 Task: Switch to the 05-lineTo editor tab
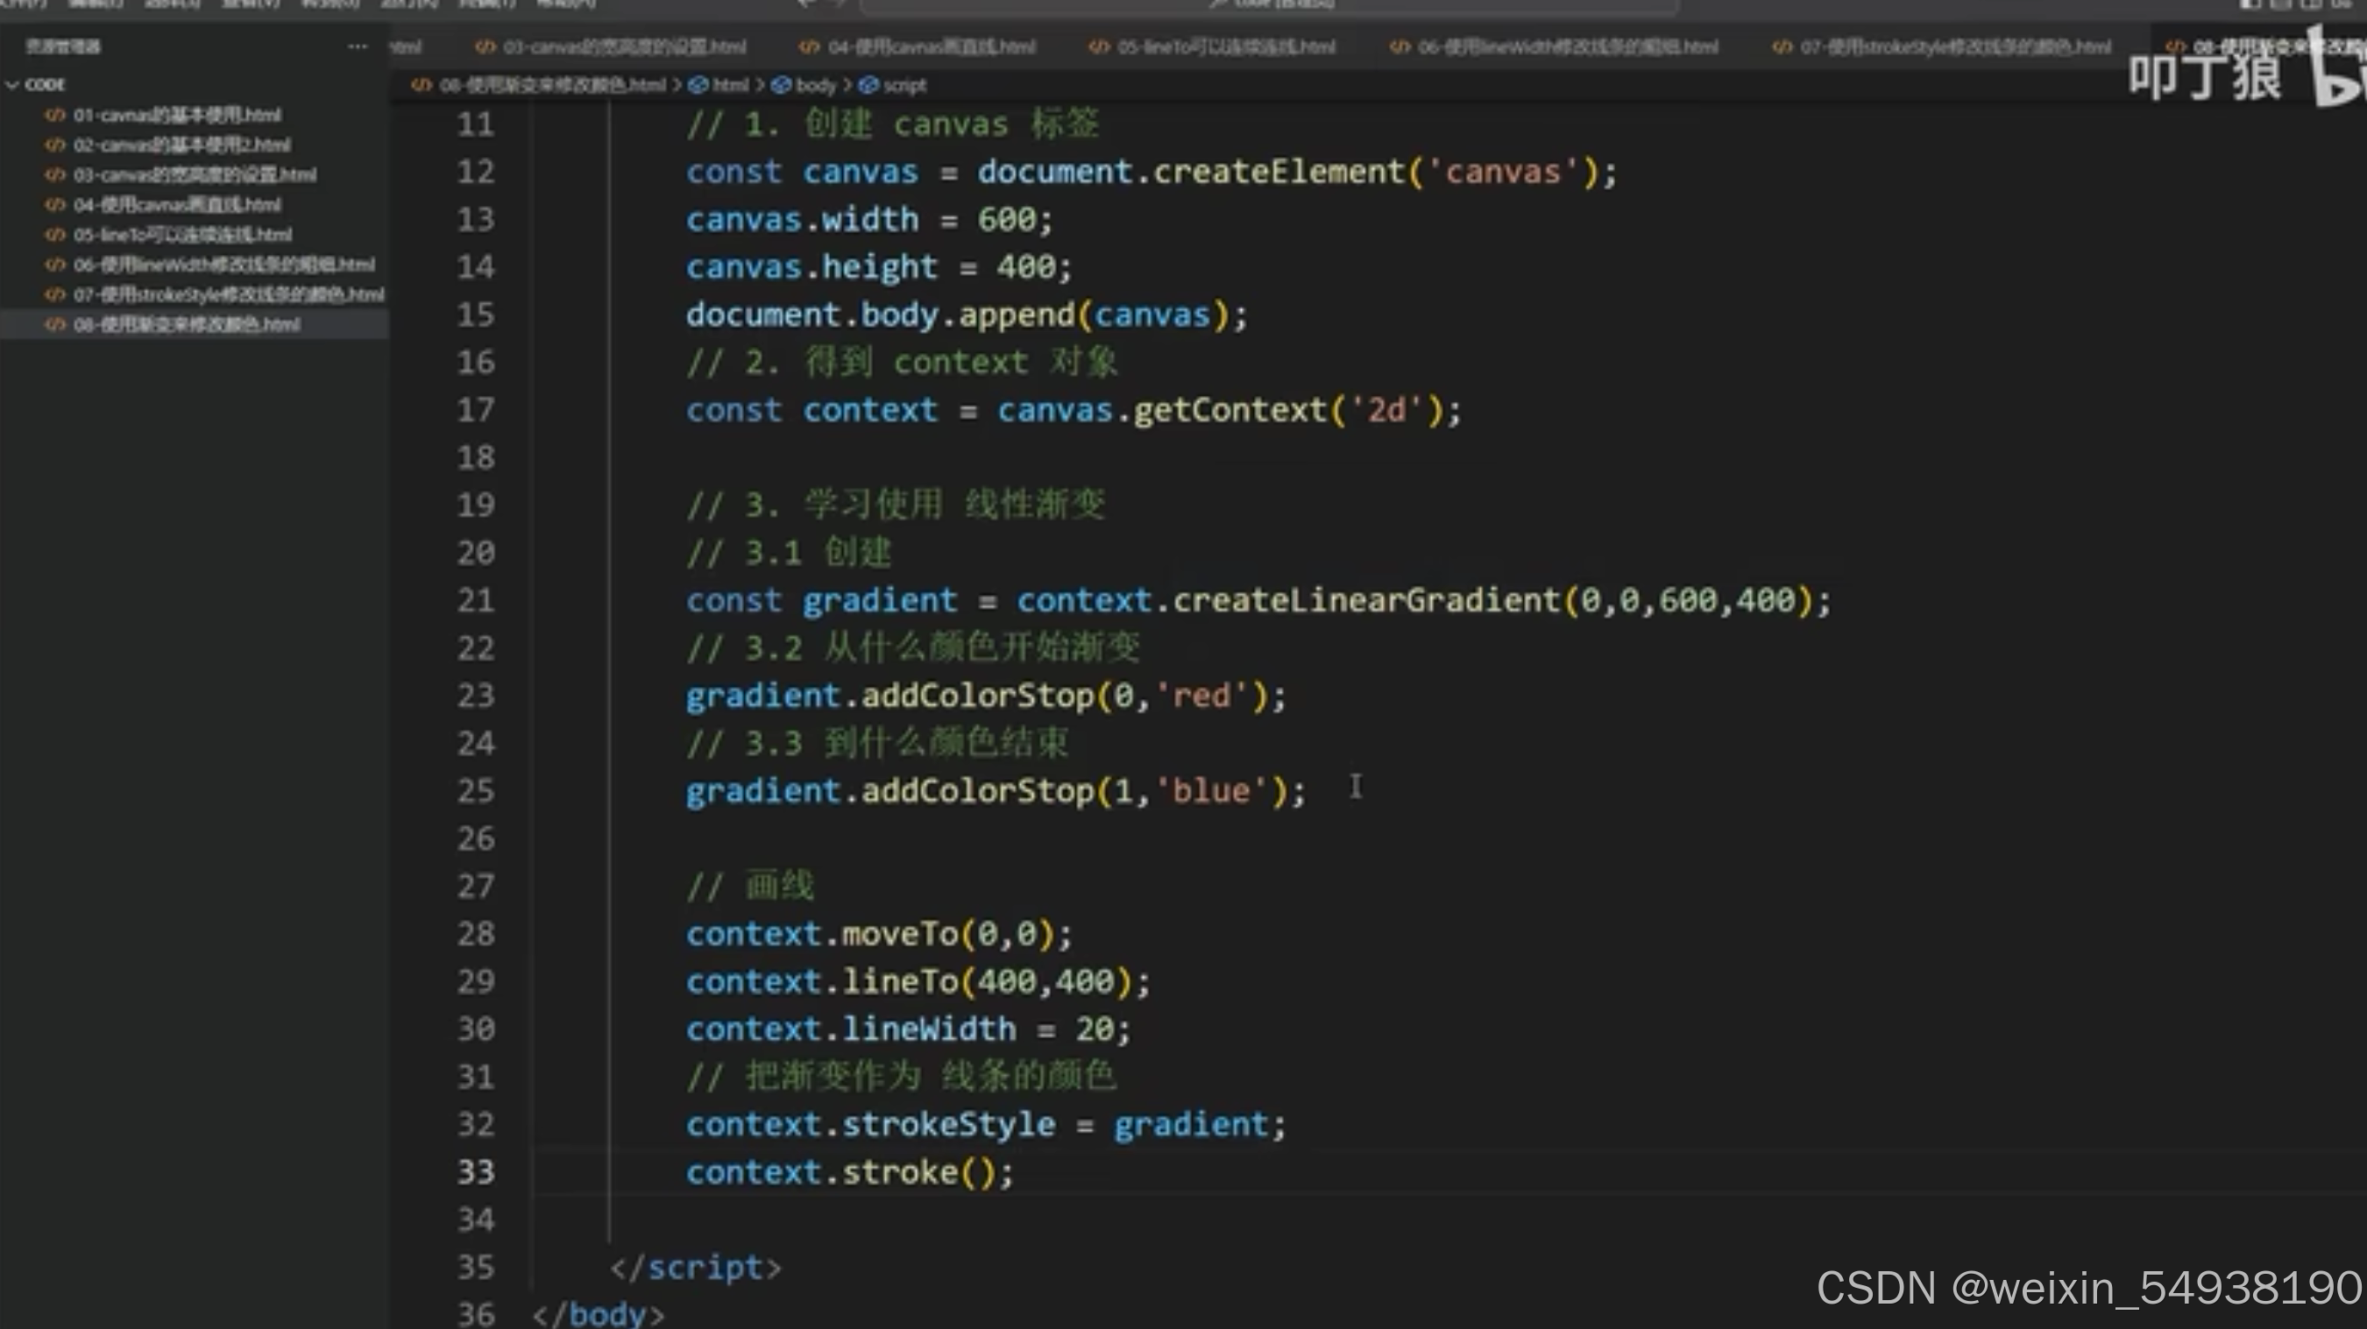(1225, 46)
